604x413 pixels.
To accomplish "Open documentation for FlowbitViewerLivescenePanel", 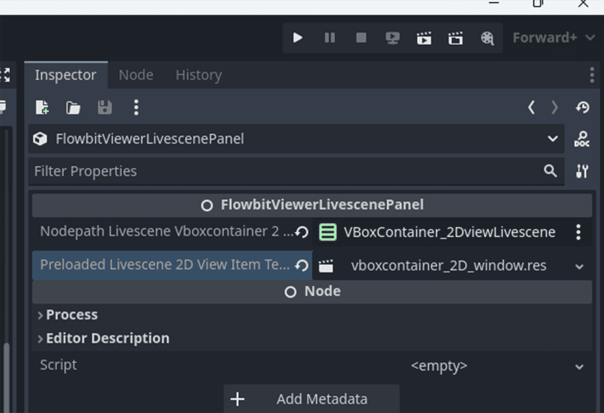I will click(582, 139).
